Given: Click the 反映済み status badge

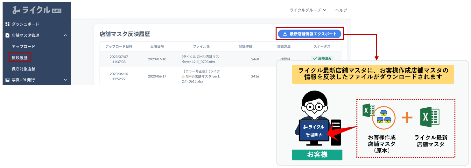Looking at the screenshot, I should (x=322, y=59).
